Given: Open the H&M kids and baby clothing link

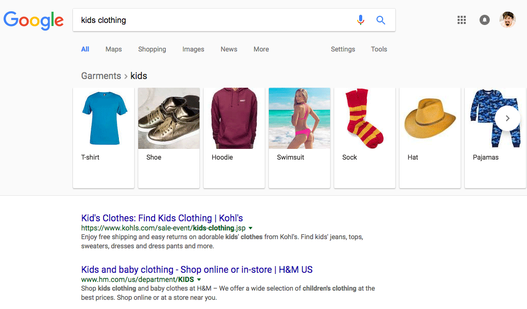Looking at the screenshot, I should 197,269.
